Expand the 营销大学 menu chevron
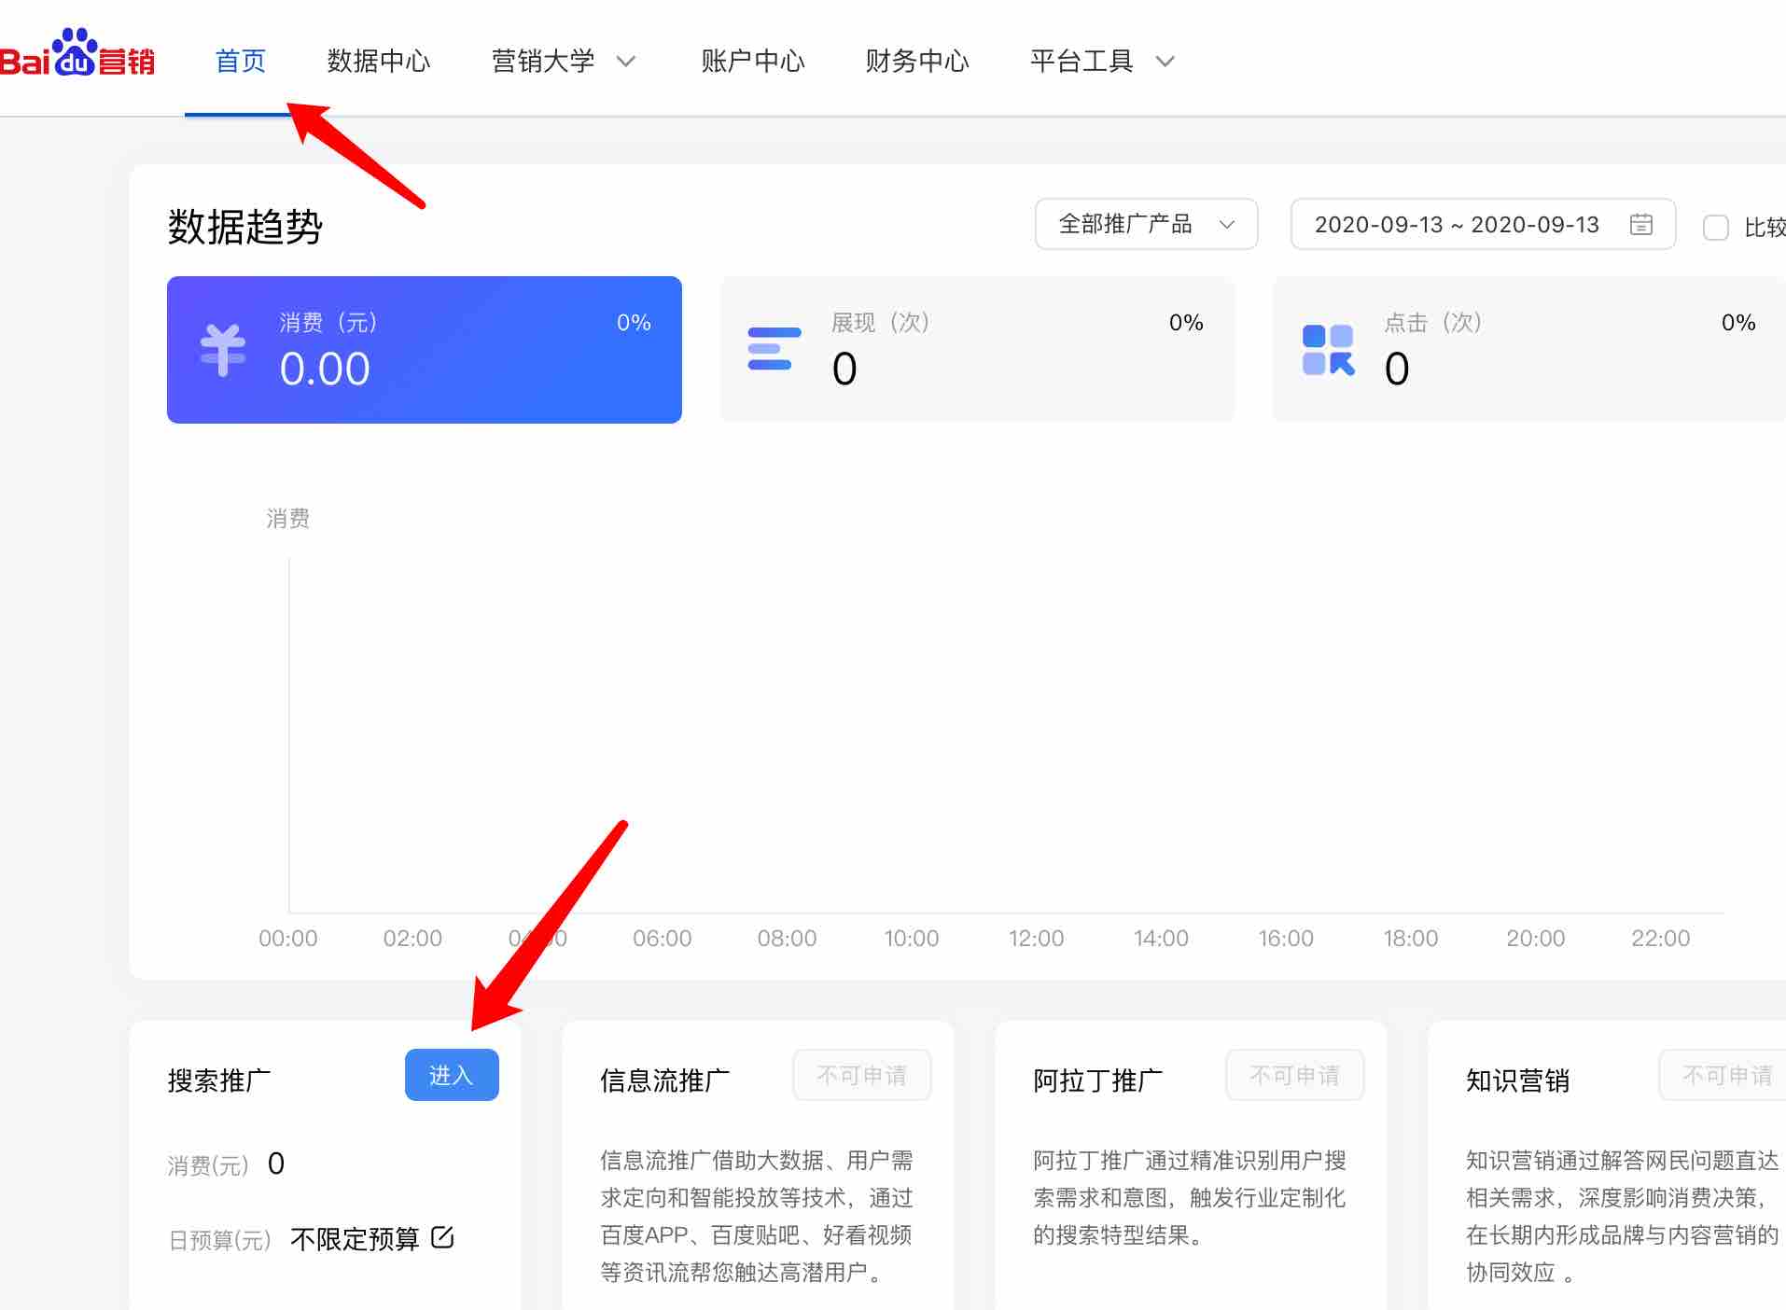The height and width of the screenshot is (1310, 1786). [626, 62]
